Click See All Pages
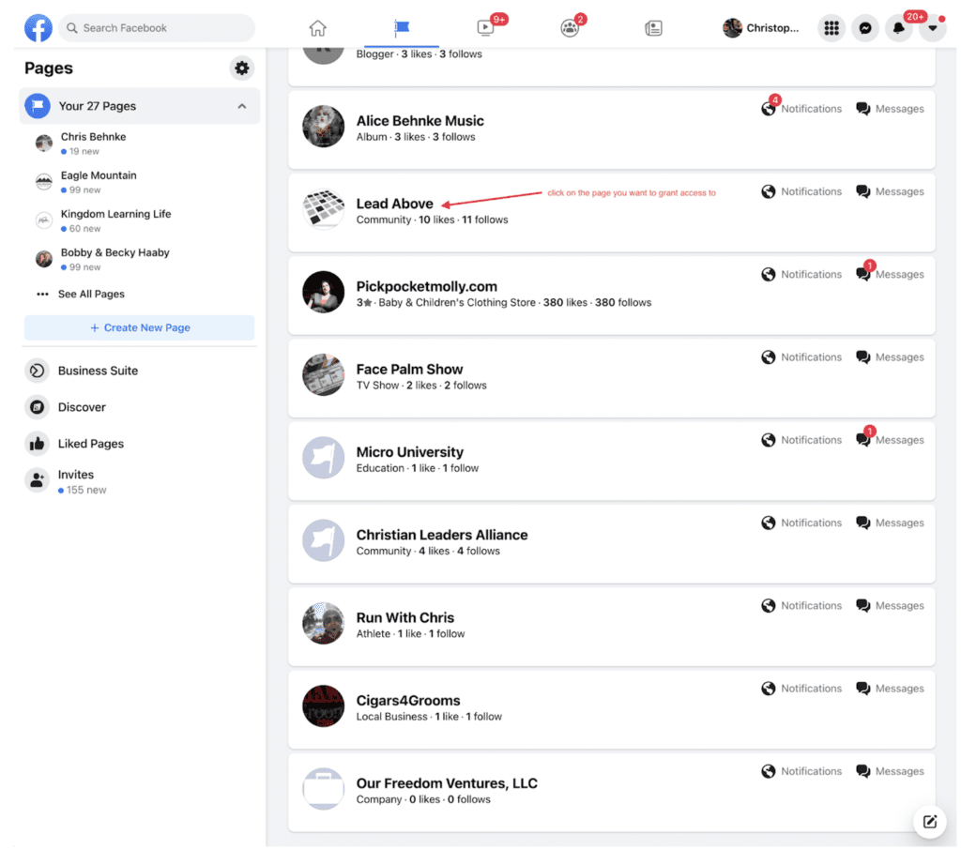The width and height of the screenshot is (961, 849). 91,294
